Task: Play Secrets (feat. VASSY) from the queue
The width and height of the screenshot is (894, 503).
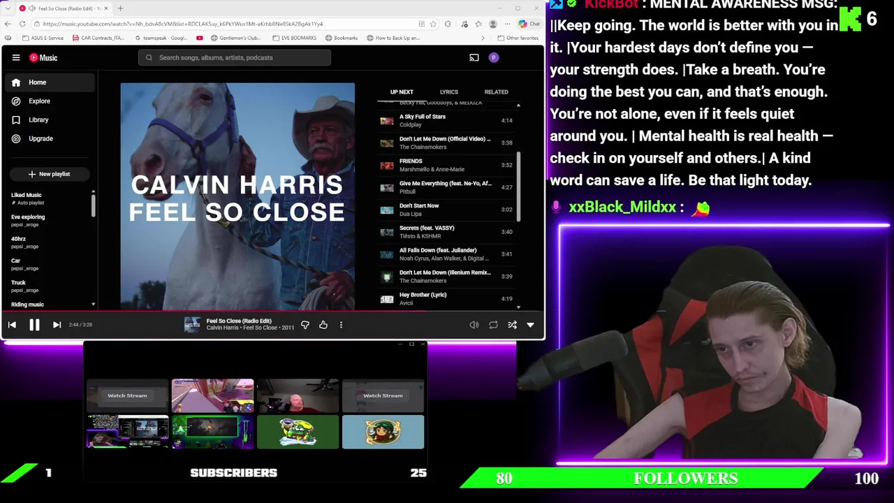Action: point(446,233)
